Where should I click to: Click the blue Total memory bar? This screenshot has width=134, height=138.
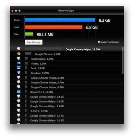coord(60,20)
